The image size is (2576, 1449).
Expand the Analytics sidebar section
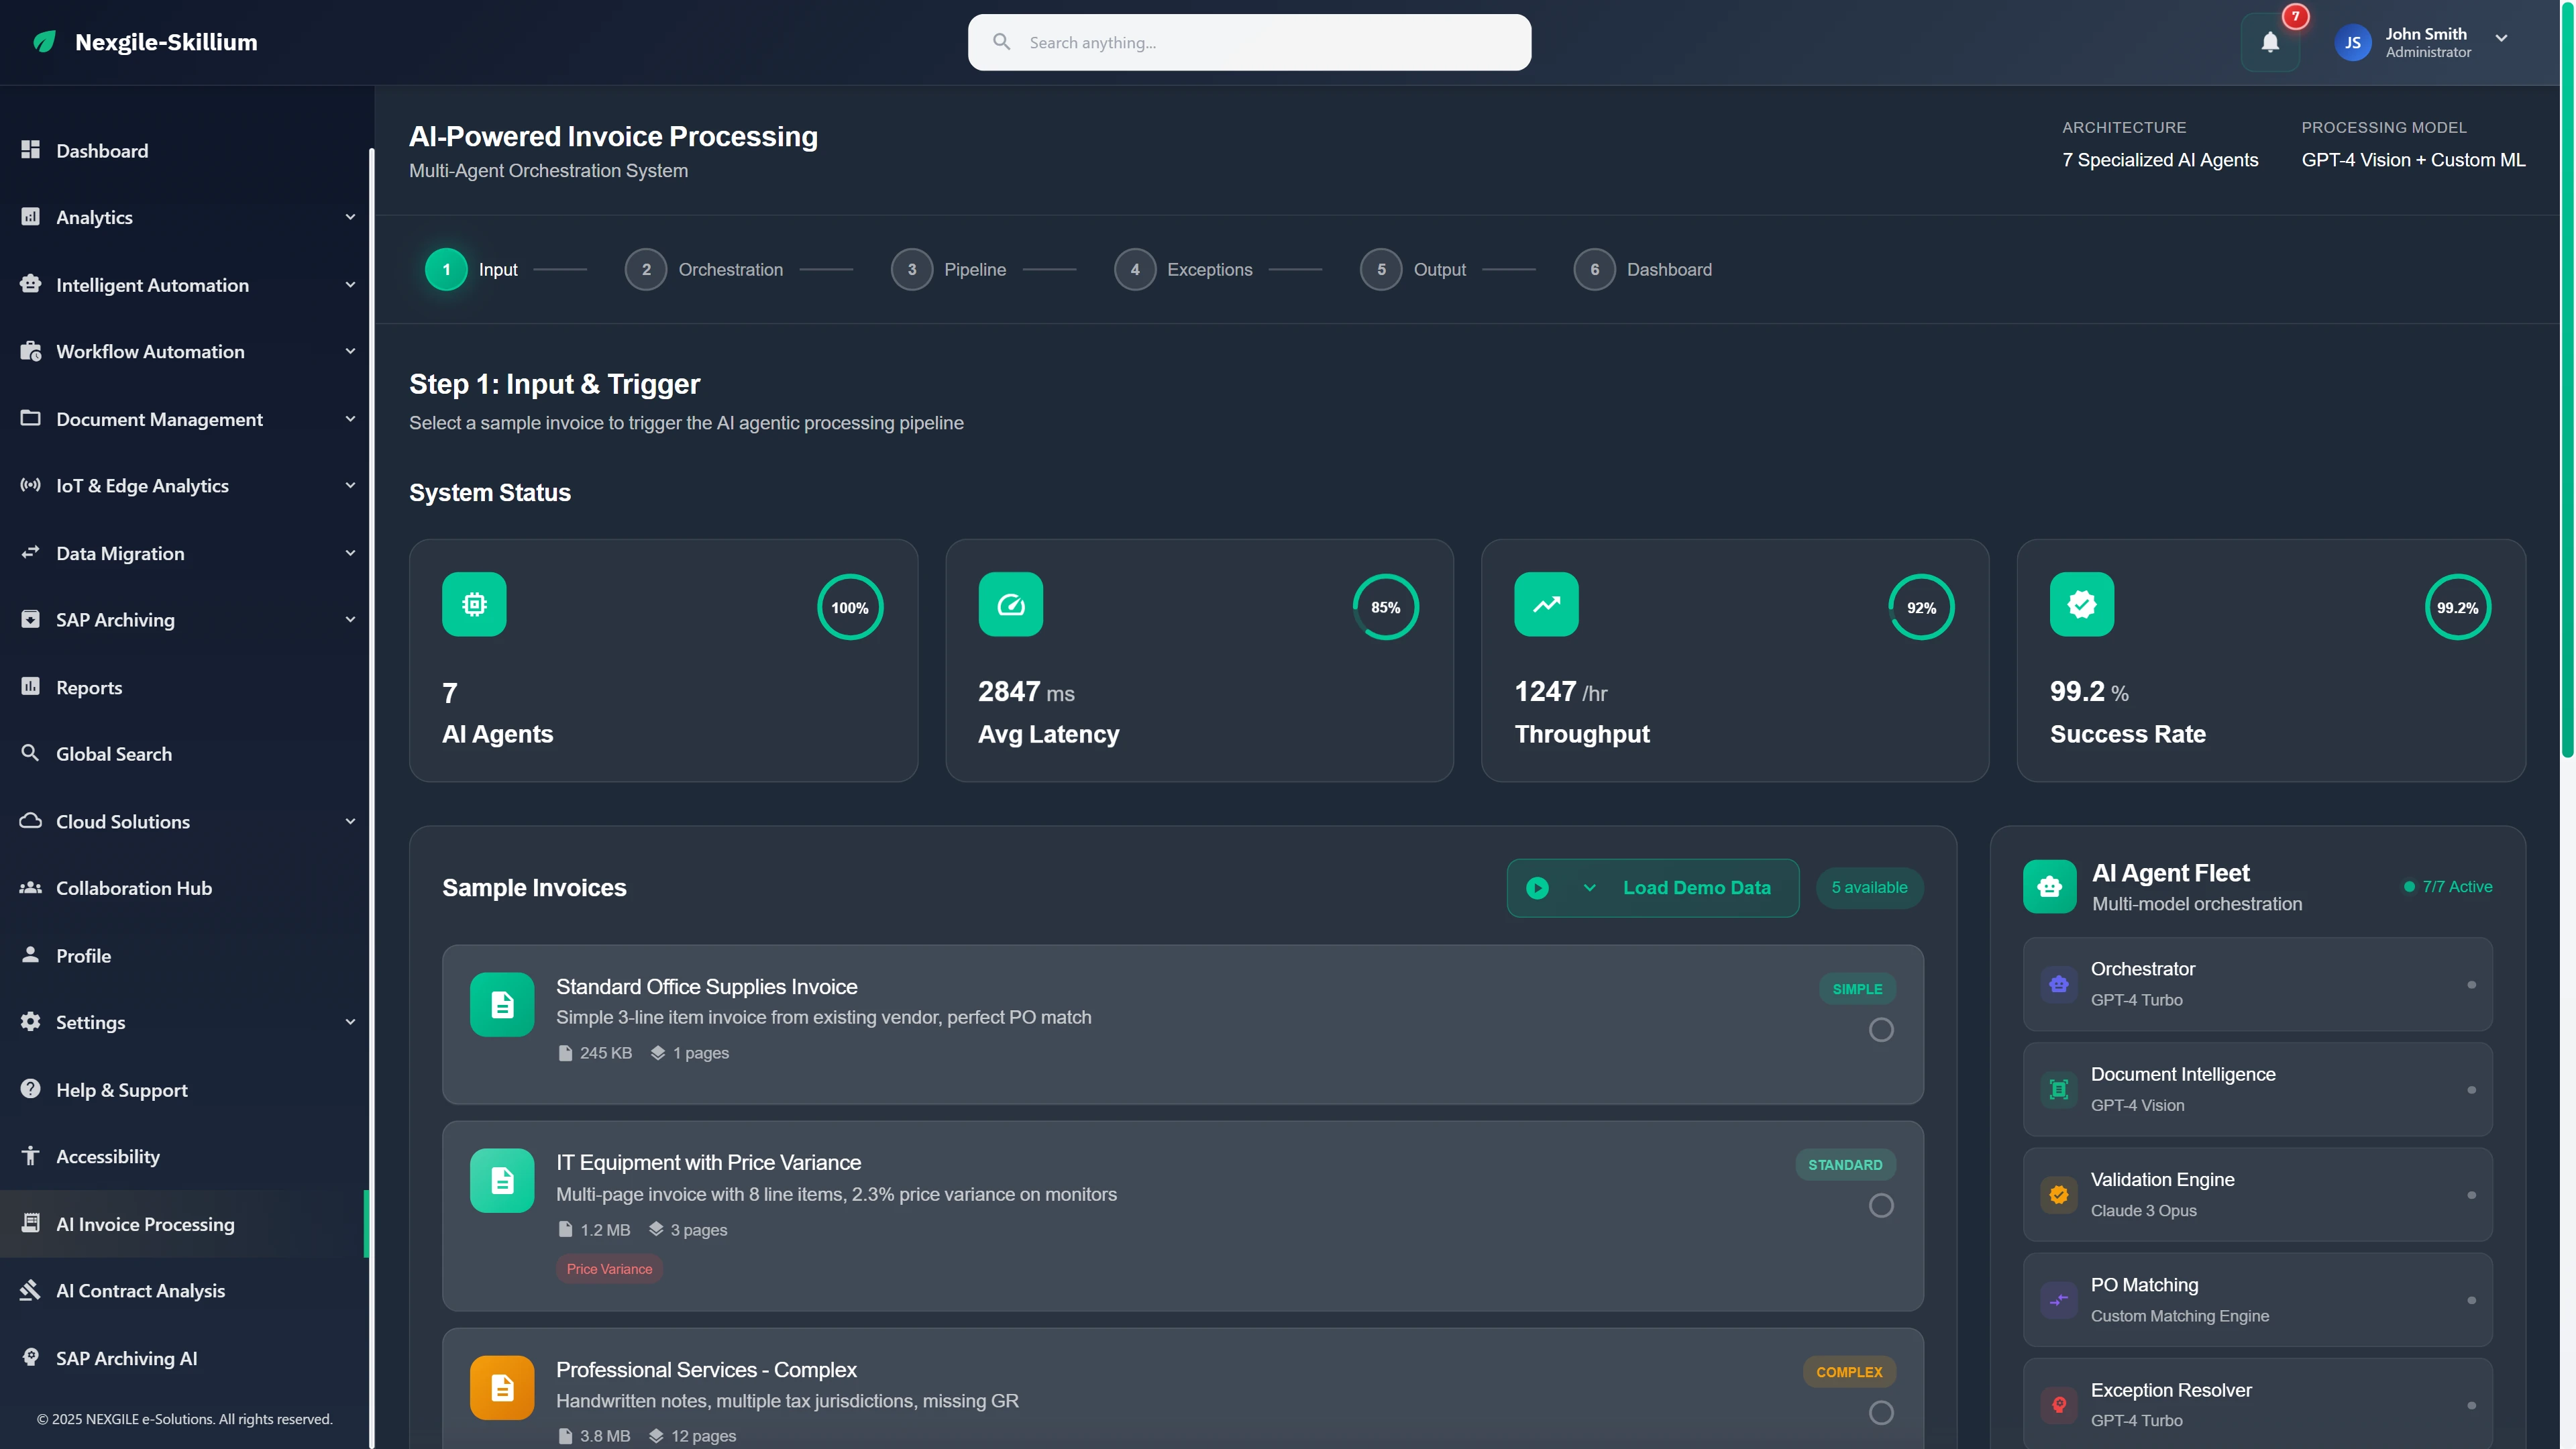349,217
